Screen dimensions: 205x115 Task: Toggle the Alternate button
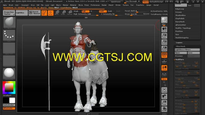(9, 108)
